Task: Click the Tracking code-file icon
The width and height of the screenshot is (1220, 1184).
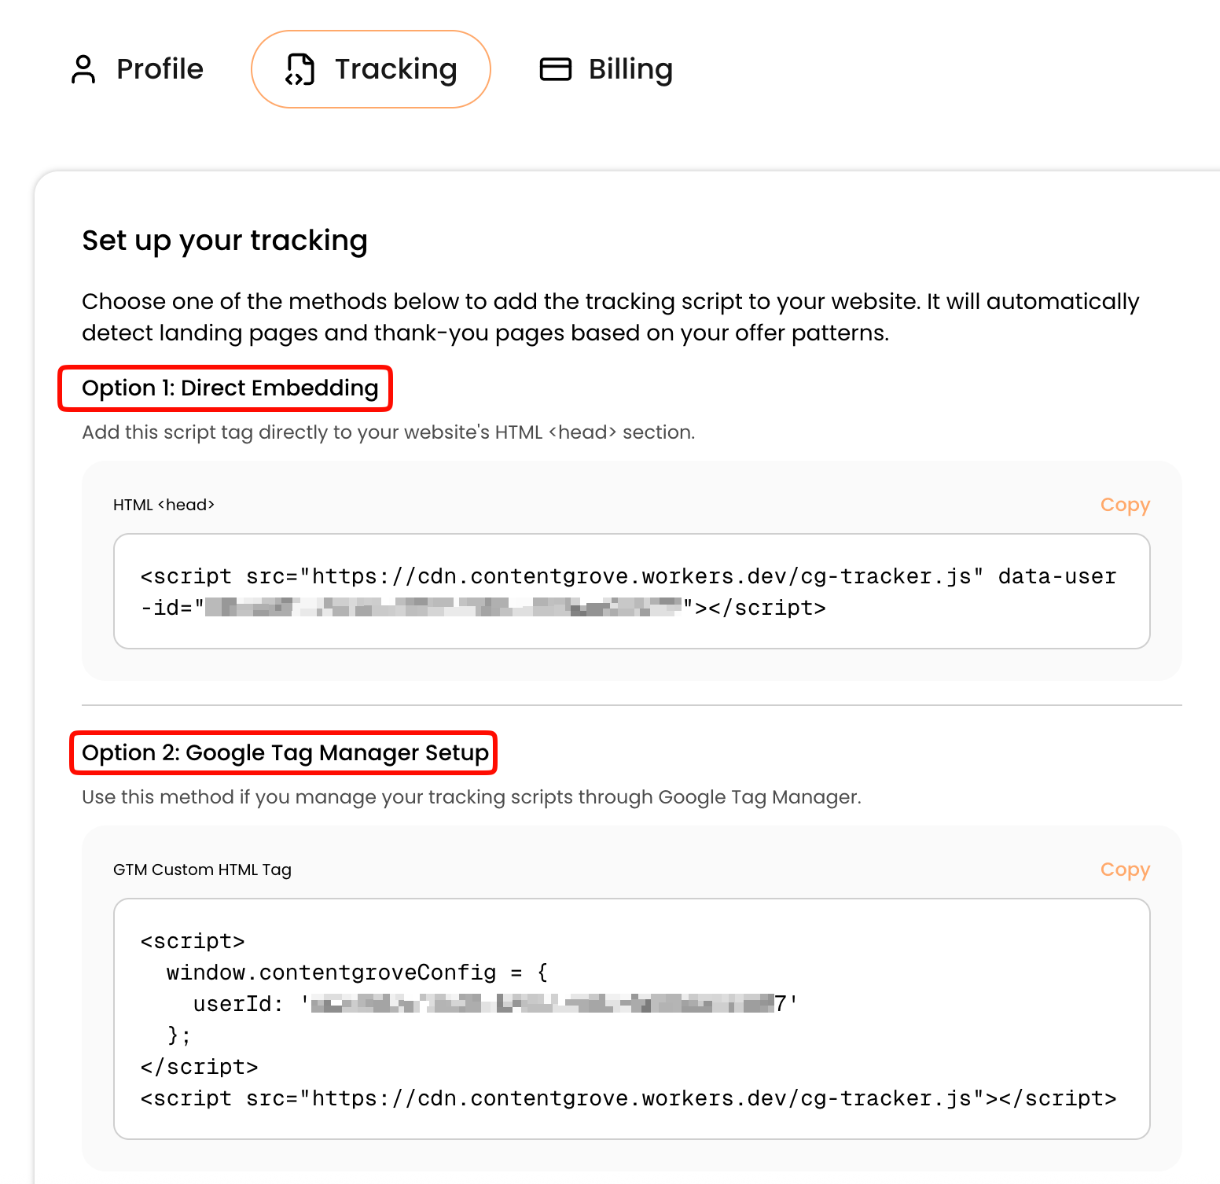Action: (x=299, y=69)
